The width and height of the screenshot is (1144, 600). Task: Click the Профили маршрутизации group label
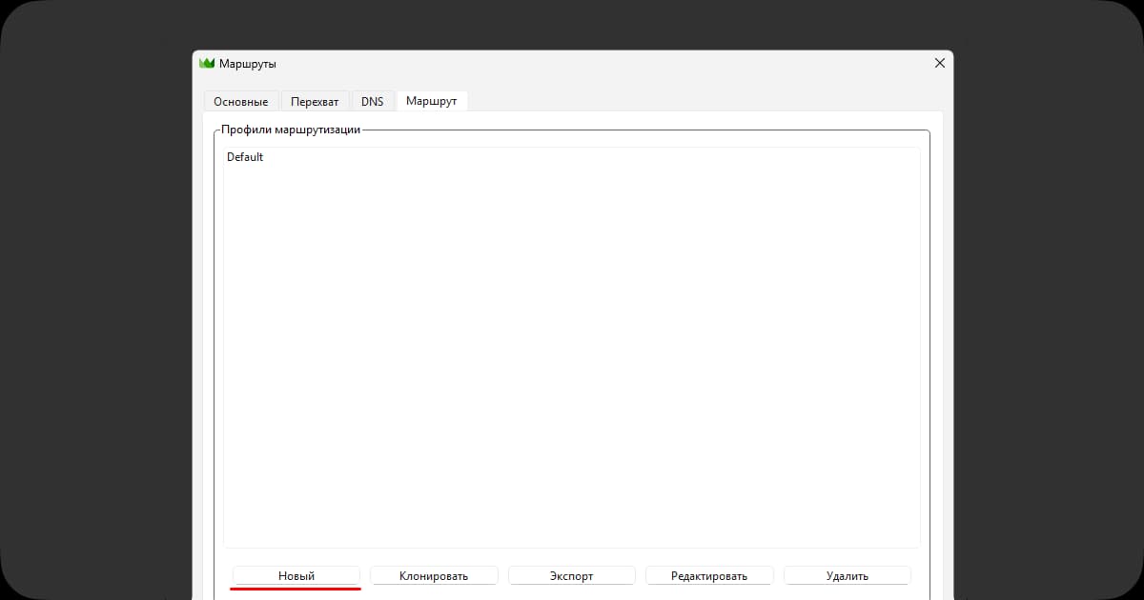point(291,130)
